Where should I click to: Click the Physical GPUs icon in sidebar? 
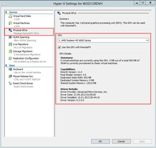pyautogui.click(x=10, y=30)
